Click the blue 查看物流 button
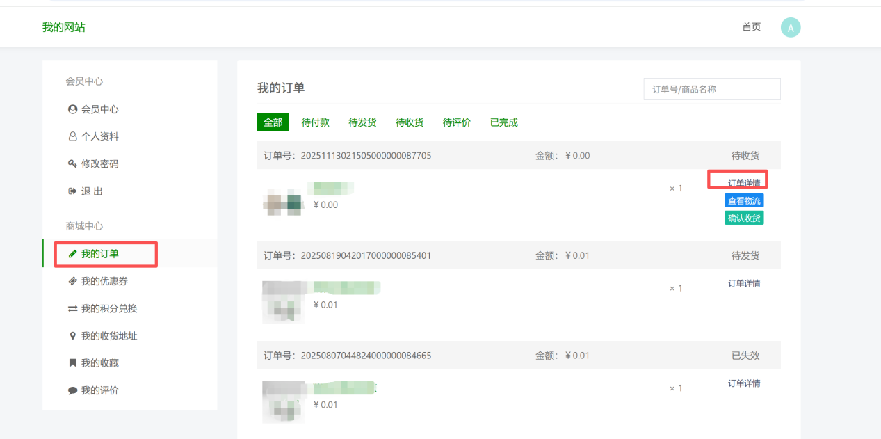This screenshot has width=881, height=439. [x=744, y=200]
